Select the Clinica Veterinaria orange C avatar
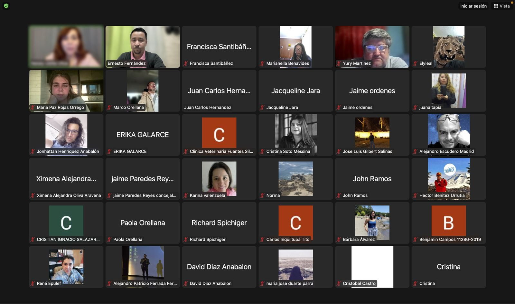 [219, 132]
